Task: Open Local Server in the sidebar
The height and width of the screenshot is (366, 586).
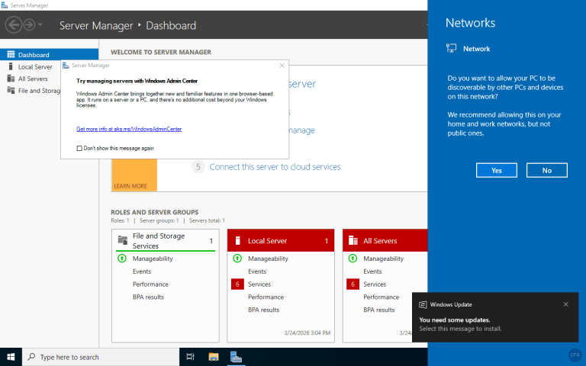Action: pos(35,67)
